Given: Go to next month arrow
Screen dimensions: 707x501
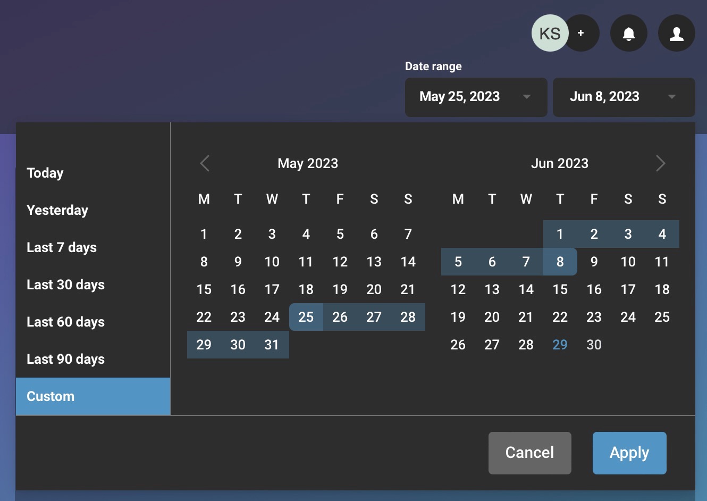Looking at the screenshot, I should click(x=660, y=163).
